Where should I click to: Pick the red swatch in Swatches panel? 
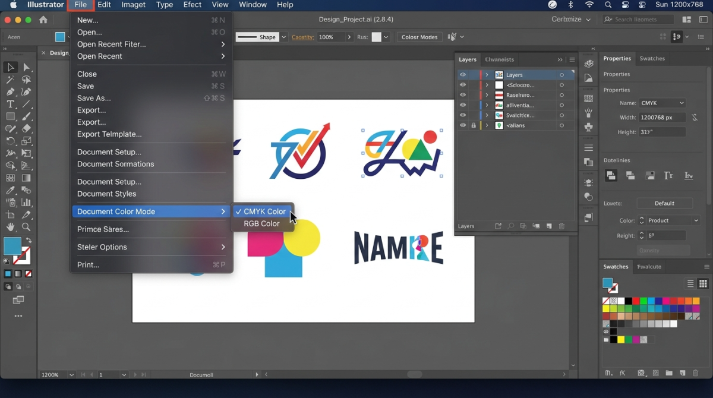pos(636,301)
